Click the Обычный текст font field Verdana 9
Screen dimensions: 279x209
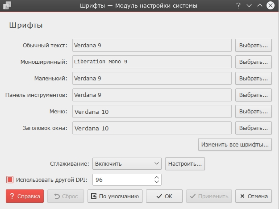(152, 45)
